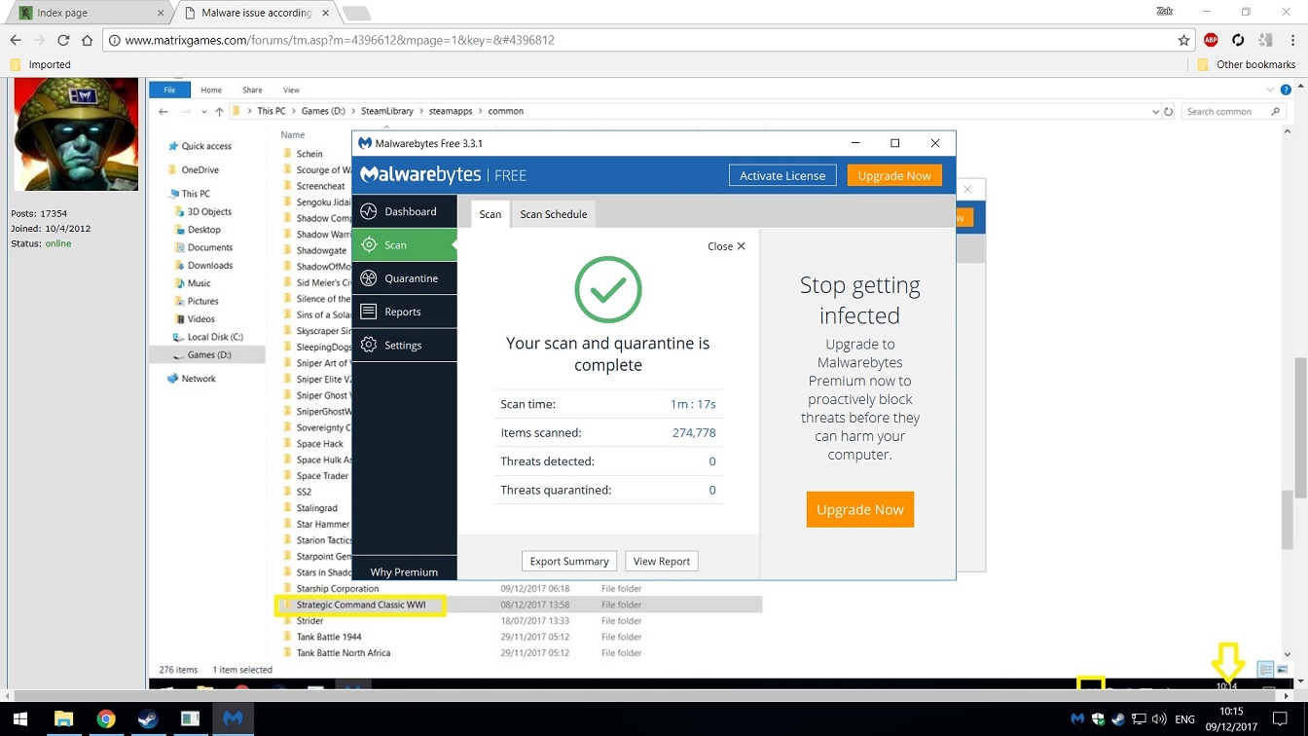The height and width of the screenshot is (736, 1308).
Task: Click the large Upgrade Now button
Action: tap(859, 509)
